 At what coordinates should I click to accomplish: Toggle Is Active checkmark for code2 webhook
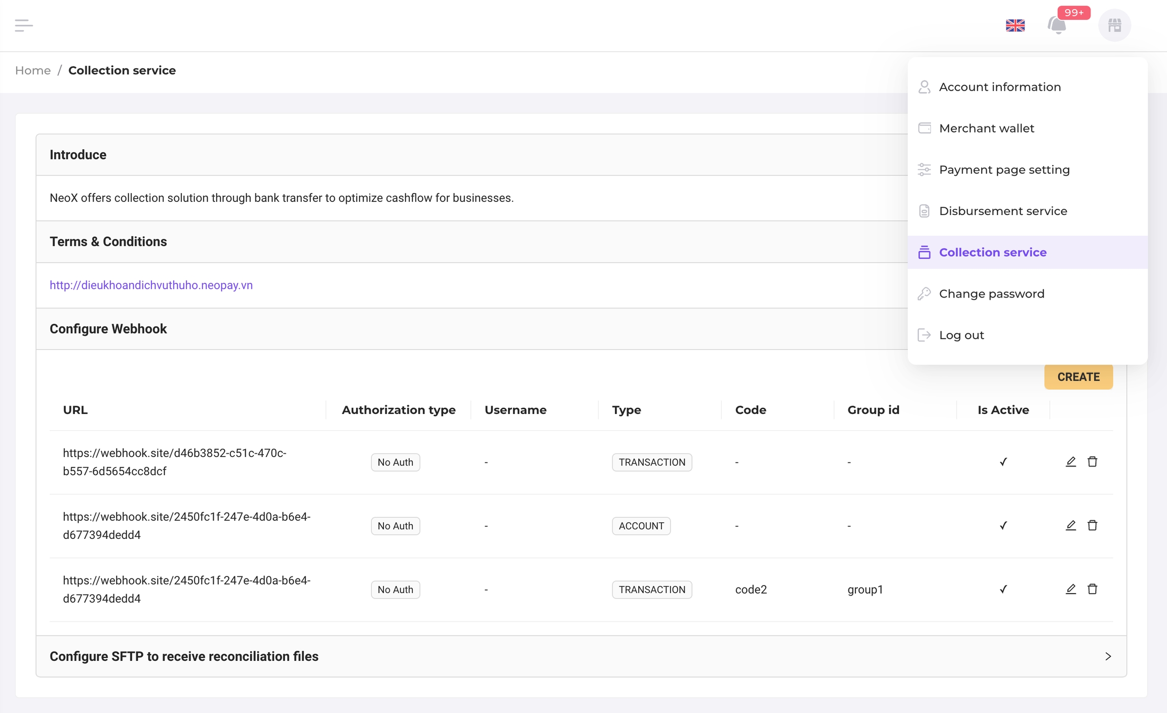click(1003, 589)
